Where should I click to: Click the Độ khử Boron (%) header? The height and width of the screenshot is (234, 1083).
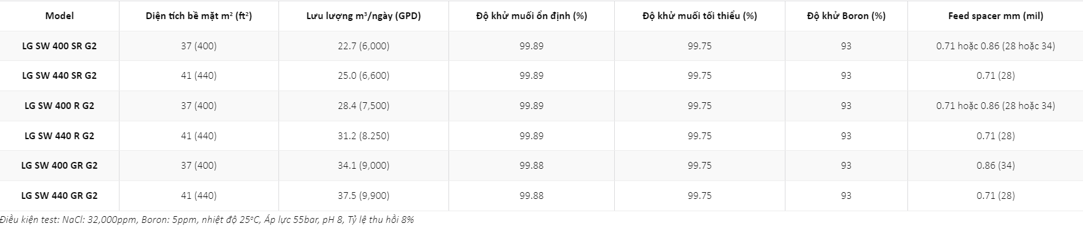click(846, 16)
